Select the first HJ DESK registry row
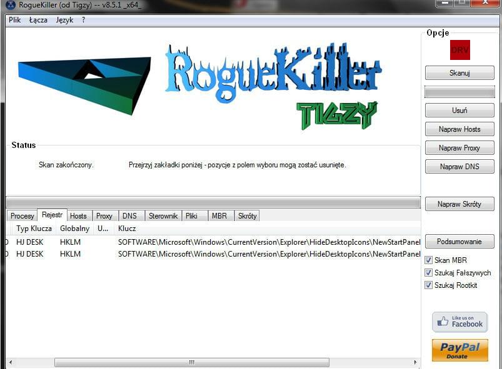502x369 pixels. click(213, 242)
